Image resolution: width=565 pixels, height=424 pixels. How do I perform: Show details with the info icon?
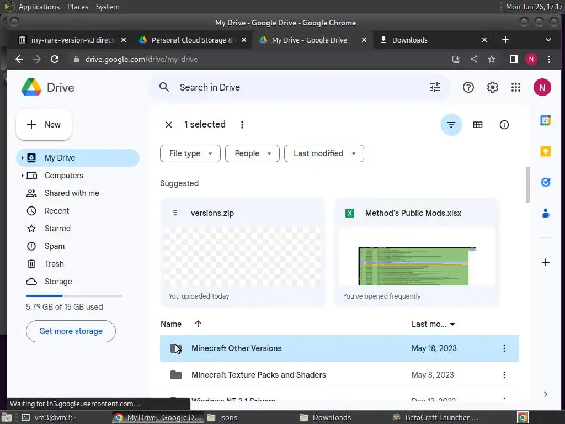click(x=504, y=125)
